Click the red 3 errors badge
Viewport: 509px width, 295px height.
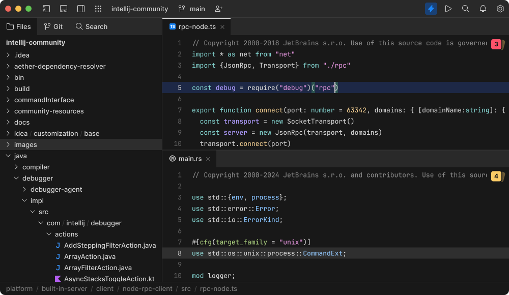point(496,44)
